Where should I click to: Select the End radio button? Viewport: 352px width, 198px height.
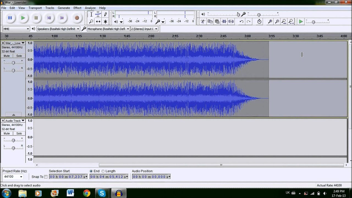91,171
